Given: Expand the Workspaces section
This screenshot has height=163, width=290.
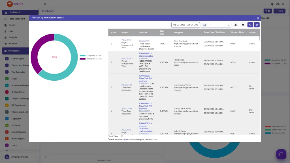Looking at the screenshot, I should [16, 51].
